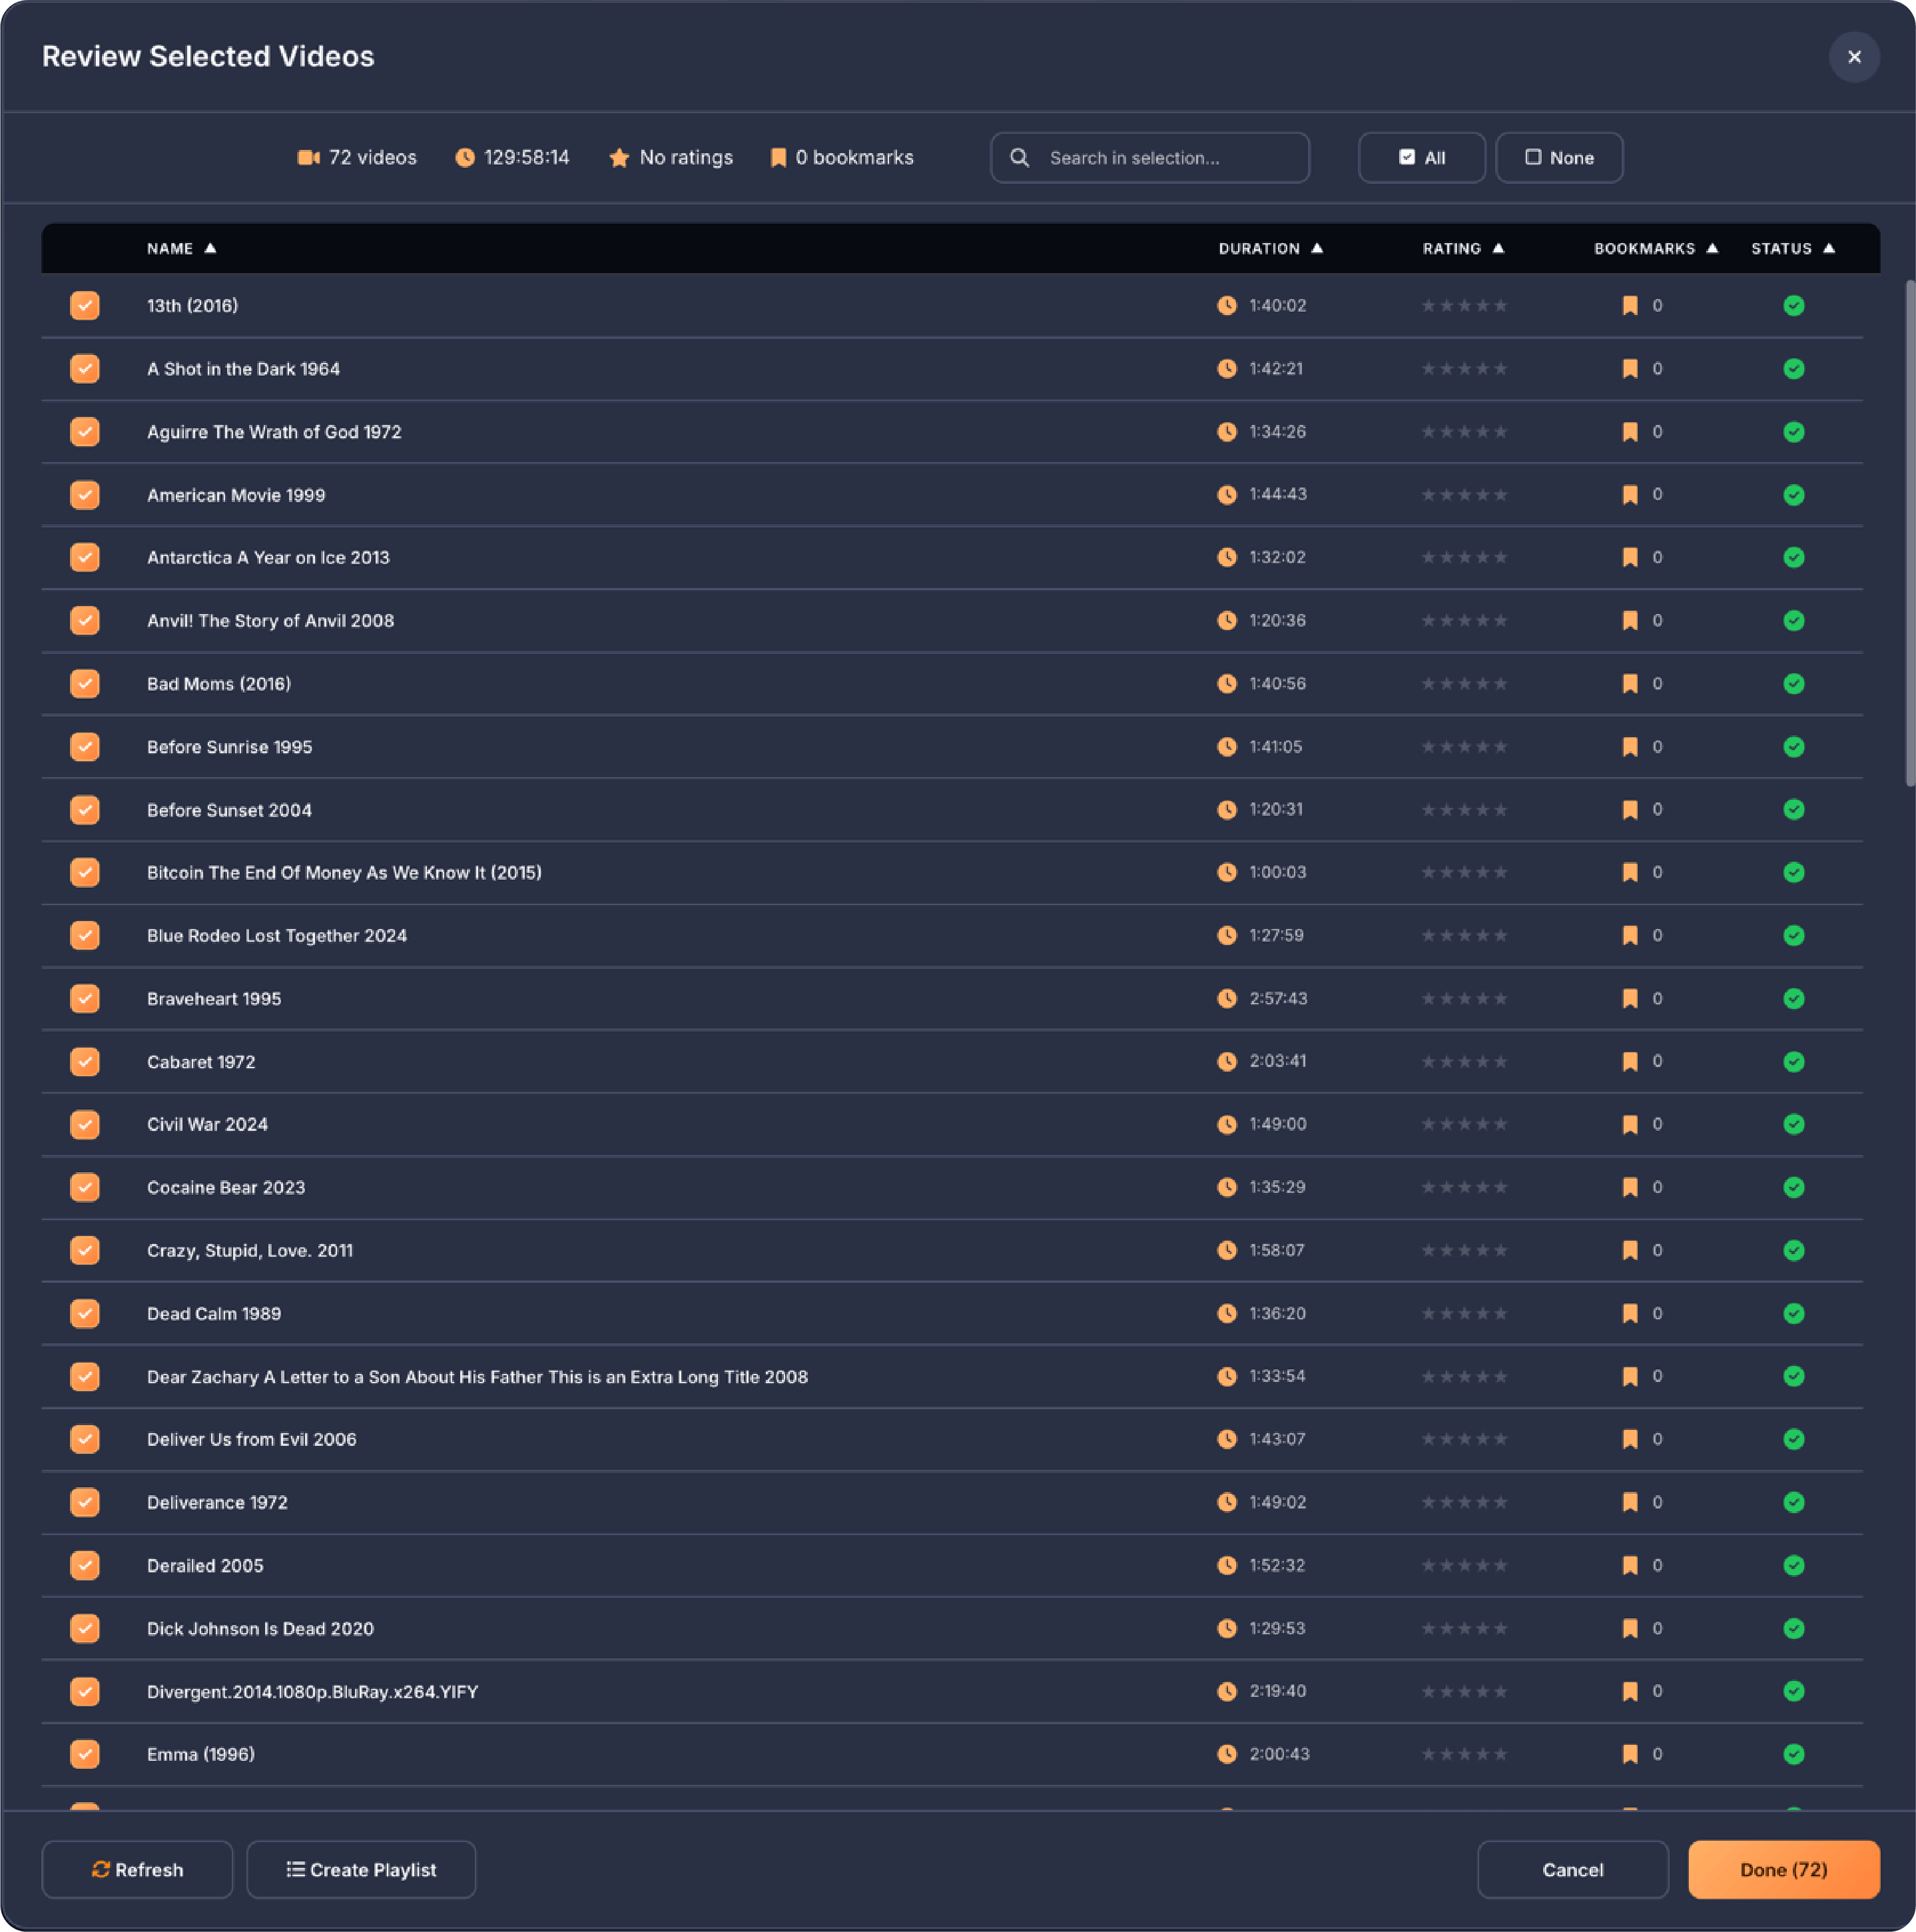Viewport: 1916px width, 1932px height.
Task: Toggle checkbox for Cocaine Bear 2023
Action: (85, 1187)
